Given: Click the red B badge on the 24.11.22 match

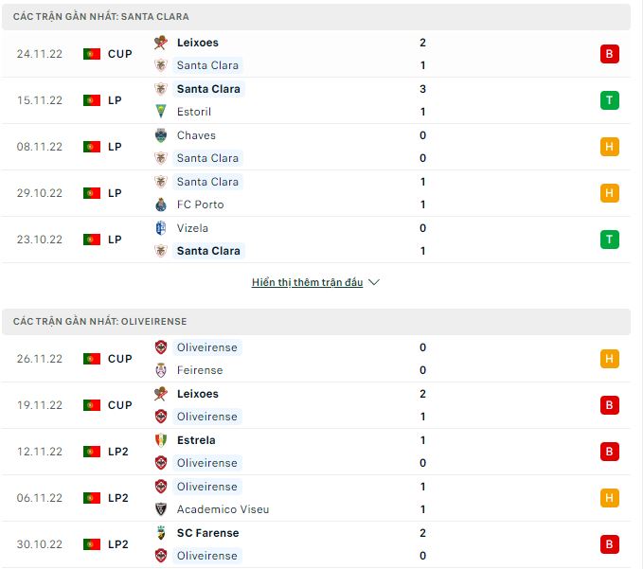Looking at the screenshot, I should 609,54.
